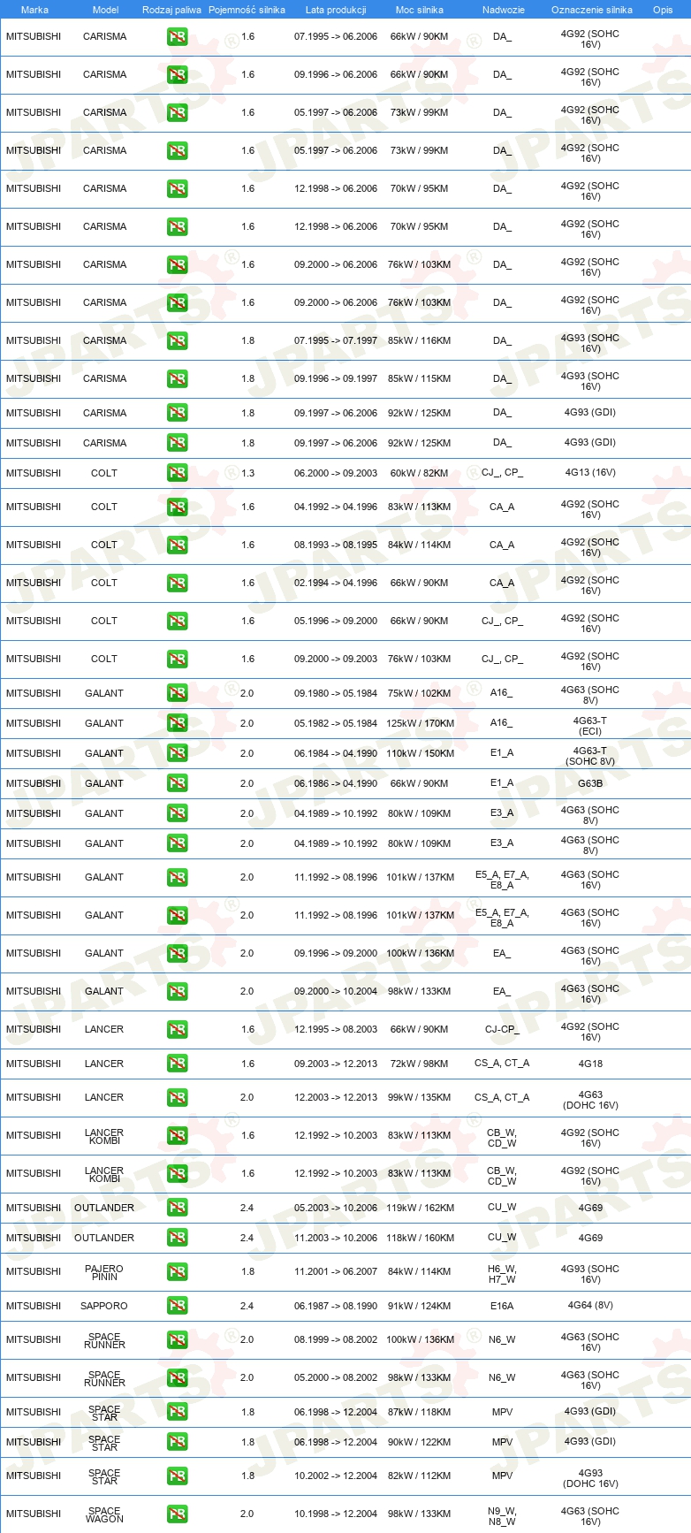The width and height of the screenshot is (691, 1533).
Task: Click the Oznaczenie silnika column header
Action: (x=591, y=10)
